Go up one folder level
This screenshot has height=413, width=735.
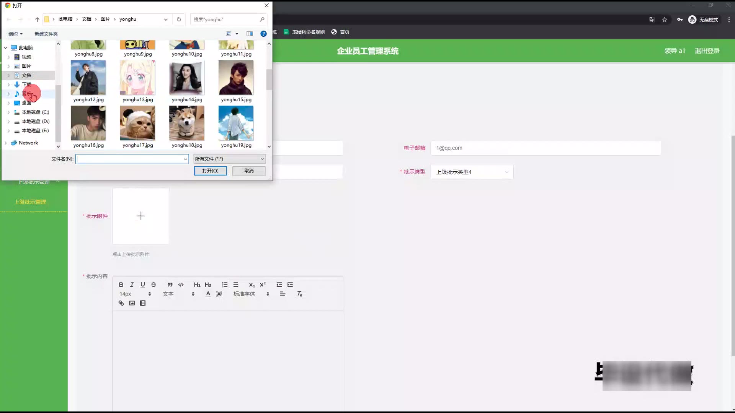point(37,19)
